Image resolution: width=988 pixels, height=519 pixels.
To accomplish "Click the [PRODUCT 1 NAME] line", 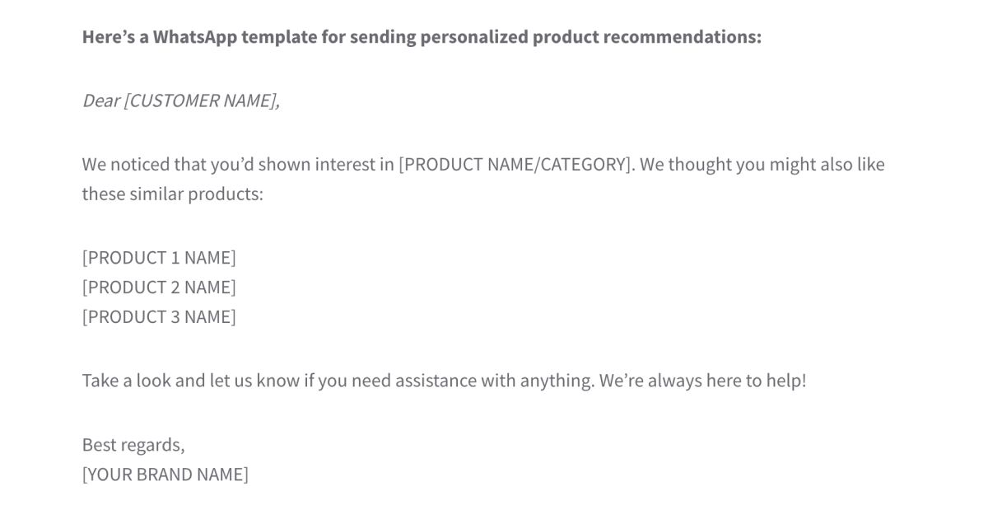I will pos(159,258).
